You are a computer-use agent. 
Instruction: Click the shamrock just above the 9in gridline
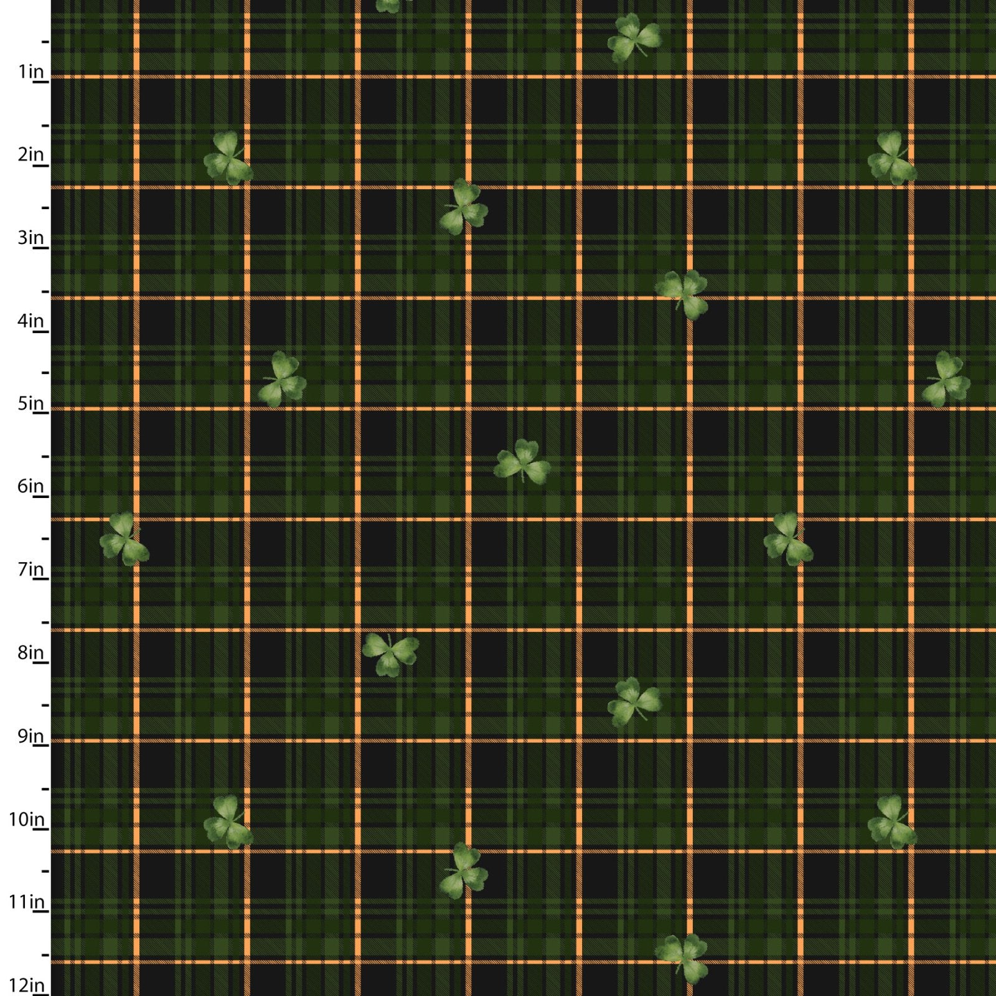634,702
